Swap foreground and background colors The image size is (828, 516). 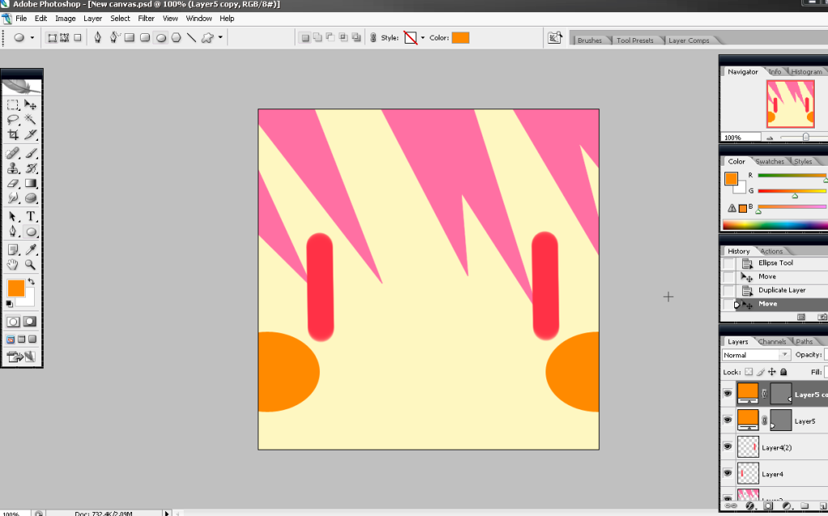click(x=31, y=281)
